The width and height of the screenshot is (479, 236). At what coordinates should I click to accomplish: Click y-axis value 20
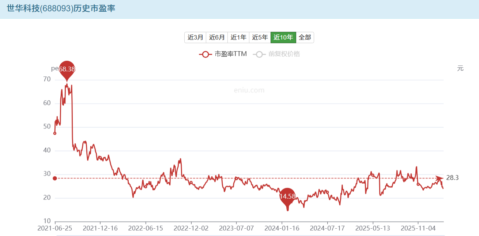pyautogui.click(x=47, y=198)
